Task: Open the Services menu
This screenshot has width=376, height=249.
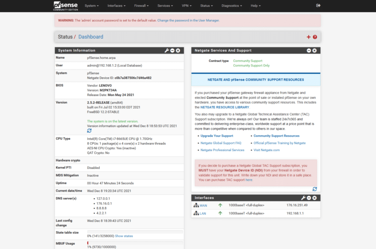Action: (165, 6)
